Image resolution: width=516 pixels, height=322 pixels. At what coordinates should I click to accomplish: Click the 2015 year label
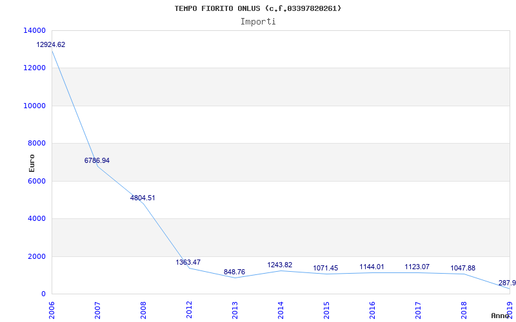point(326,310)
